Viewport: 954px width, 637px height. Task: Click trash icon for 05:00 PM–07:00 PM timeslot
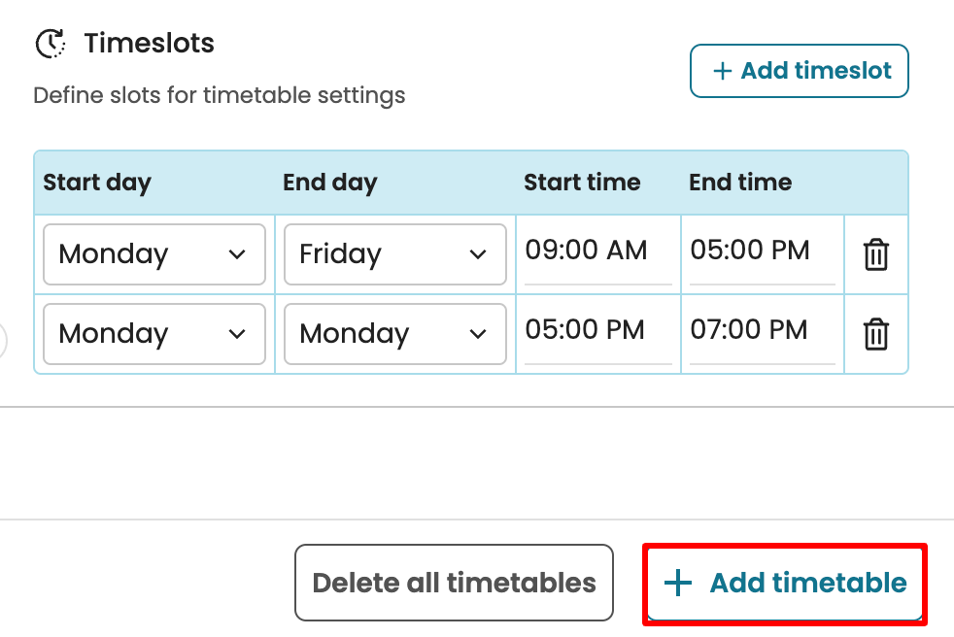(x=876, y=334)
